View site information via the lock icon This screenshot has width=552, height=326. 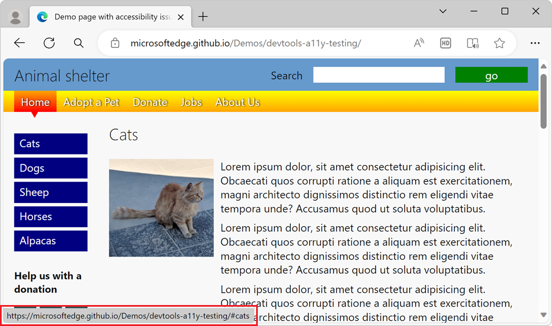click(115, 43)
